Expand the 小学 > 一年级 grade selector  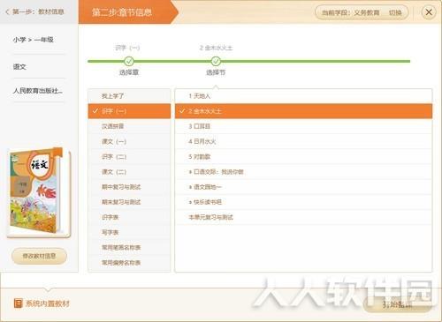coord(38,40)
